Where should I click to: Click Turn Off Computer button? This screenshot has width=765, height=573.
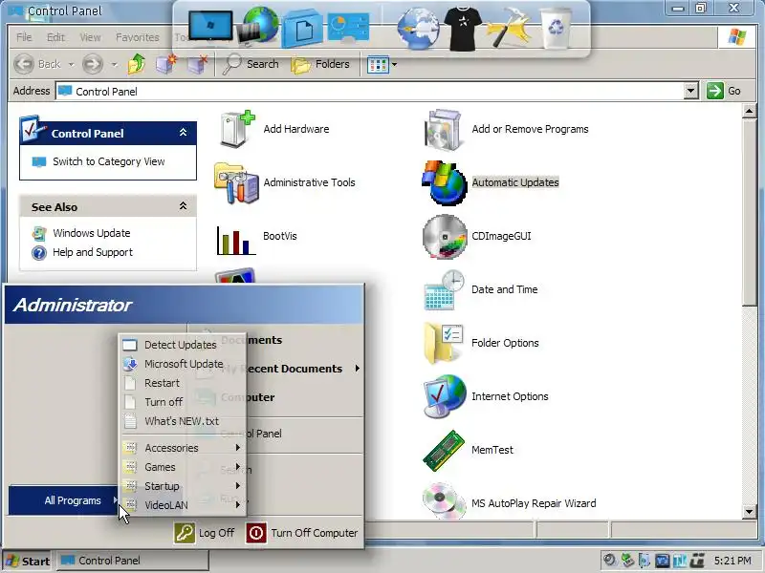tap(302, 533)
